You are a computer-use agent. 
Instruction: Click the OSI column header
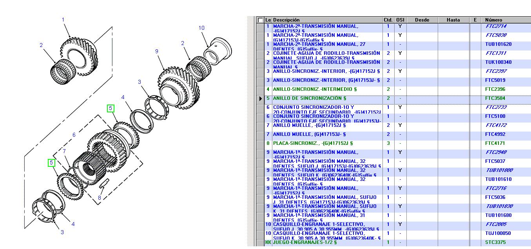coord(400,20)
